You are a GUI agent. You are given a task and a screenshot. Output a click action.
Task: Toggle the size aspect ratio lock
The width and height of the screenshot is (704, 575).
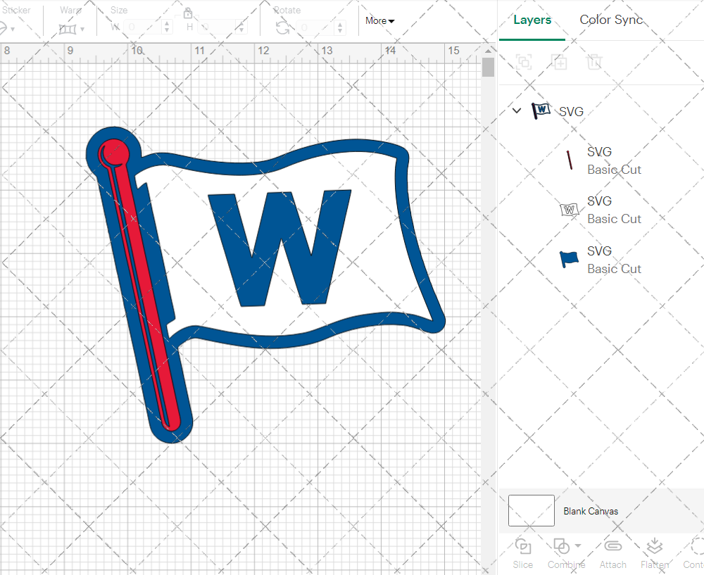click(x=188, y=13)
